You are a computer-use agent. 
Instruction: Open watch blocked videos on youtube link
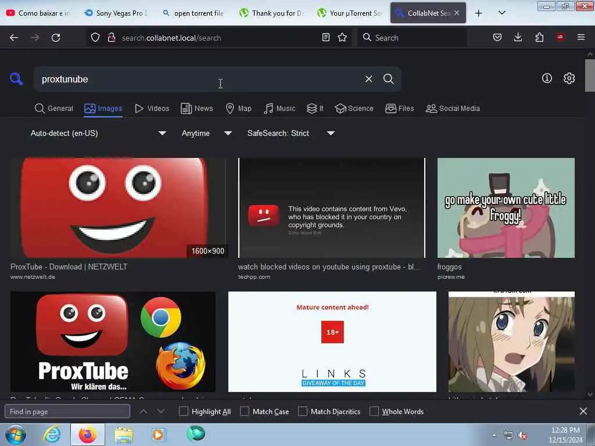tap(329, 267)
